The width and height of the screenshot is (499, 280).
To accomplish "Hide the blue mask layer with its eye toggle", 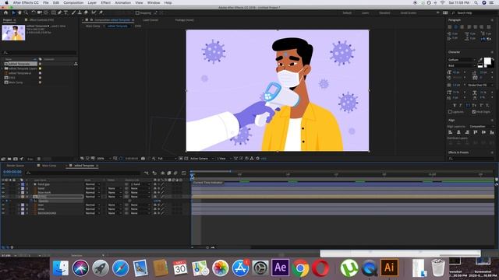I will pos(3,192).
